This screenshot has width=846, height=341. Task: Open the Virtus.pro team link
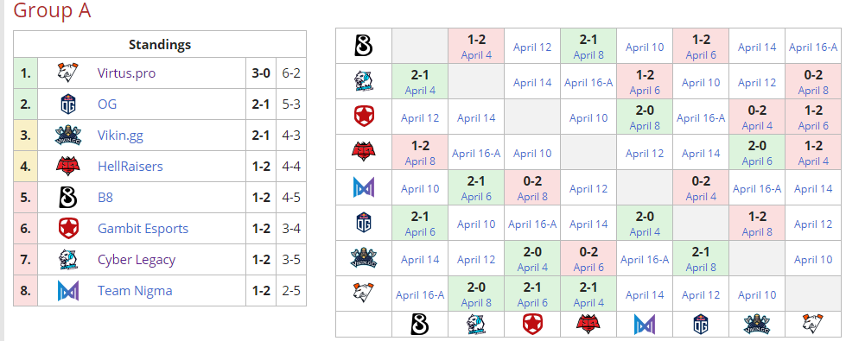coord(126,73)
